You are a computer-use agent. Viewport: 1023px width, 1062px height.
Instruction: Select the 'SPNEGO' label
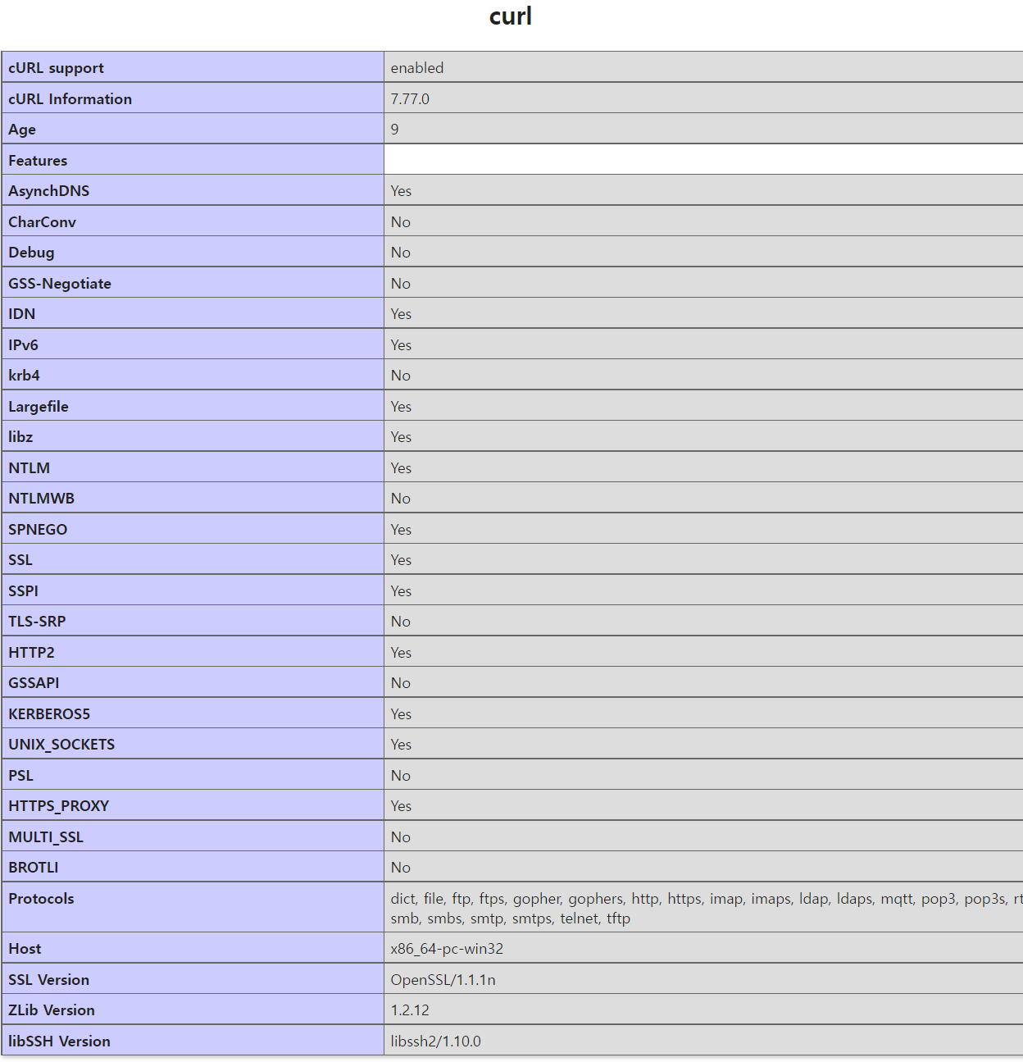tap(38, 530)
